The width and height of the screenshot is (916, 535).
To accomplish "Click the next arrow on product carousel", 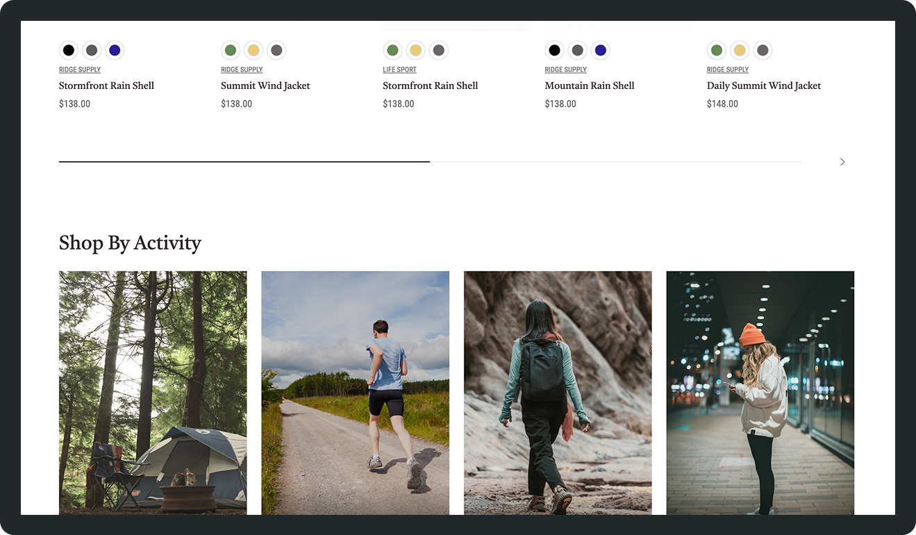I will click(x=842, y=162).
